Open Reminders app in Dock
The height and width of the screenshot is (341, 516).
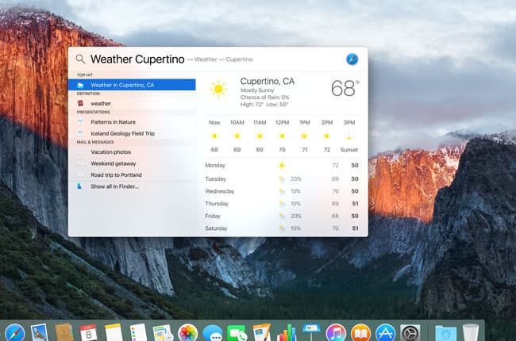pyautogui.click(x=138, y=333)
